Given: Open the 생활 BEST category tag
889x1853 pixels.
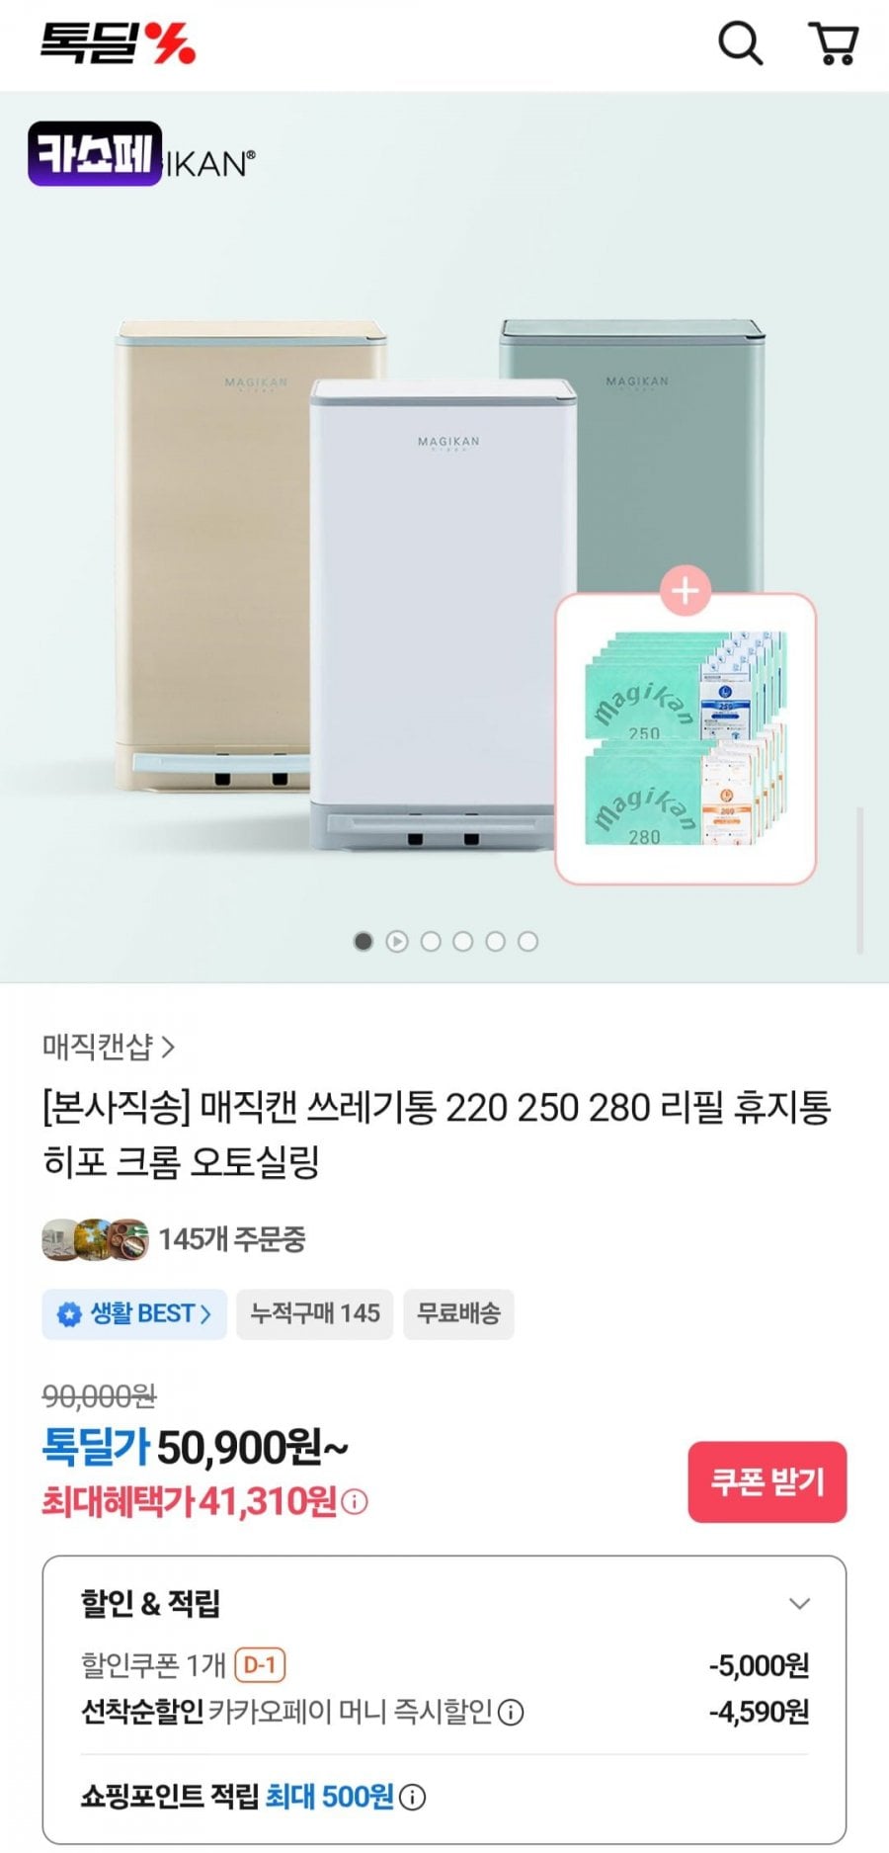Looking at the screenshot, I should tap(134, 1314).
